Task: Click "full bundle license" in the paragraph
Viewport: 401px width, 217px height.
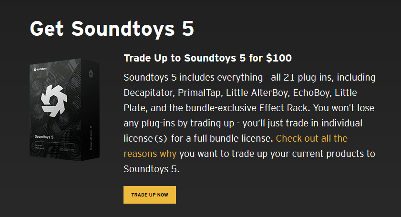Action: pos(232,138)
